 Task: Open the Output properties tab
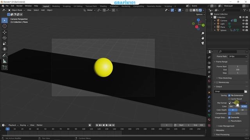tap(209, 68)
